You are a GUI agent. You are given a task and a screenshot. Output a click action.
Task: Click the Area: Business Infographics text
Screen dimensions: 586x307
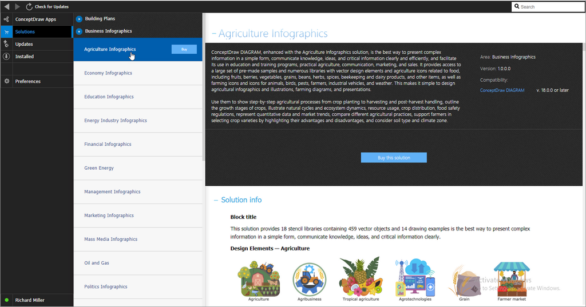[508, 57]
